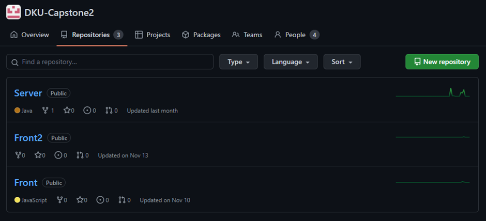Click the 'Updated last month' text
This screenshot has height=221, width=486.
click(x=153, y=110)
